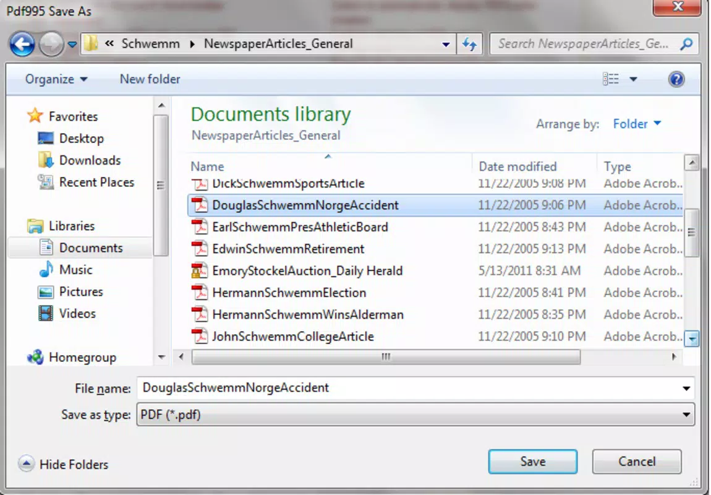Viewport: 711px width, 495px height.
Task: Open the Organize menu
Action: click(56, 79)
